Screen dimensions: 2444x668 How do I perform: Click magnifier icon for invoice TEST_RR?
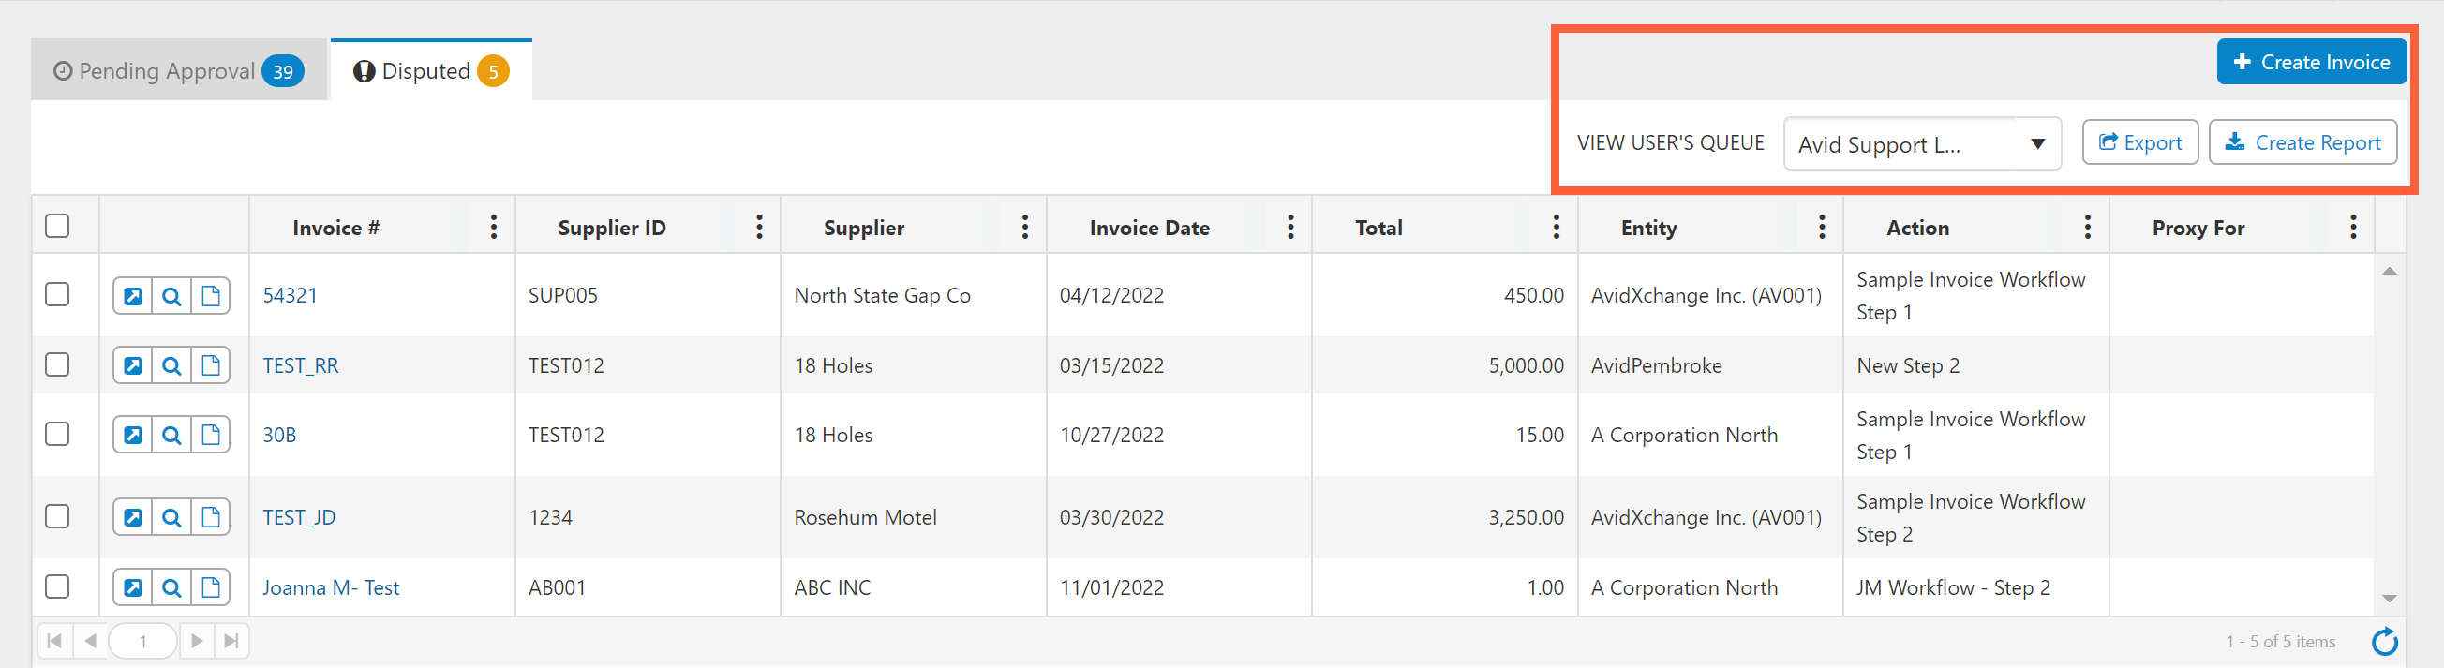pos(171,365)
